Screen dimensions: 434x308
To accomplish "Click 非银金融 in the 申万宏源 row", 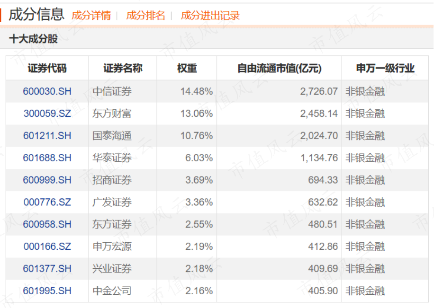I will 365,246.
